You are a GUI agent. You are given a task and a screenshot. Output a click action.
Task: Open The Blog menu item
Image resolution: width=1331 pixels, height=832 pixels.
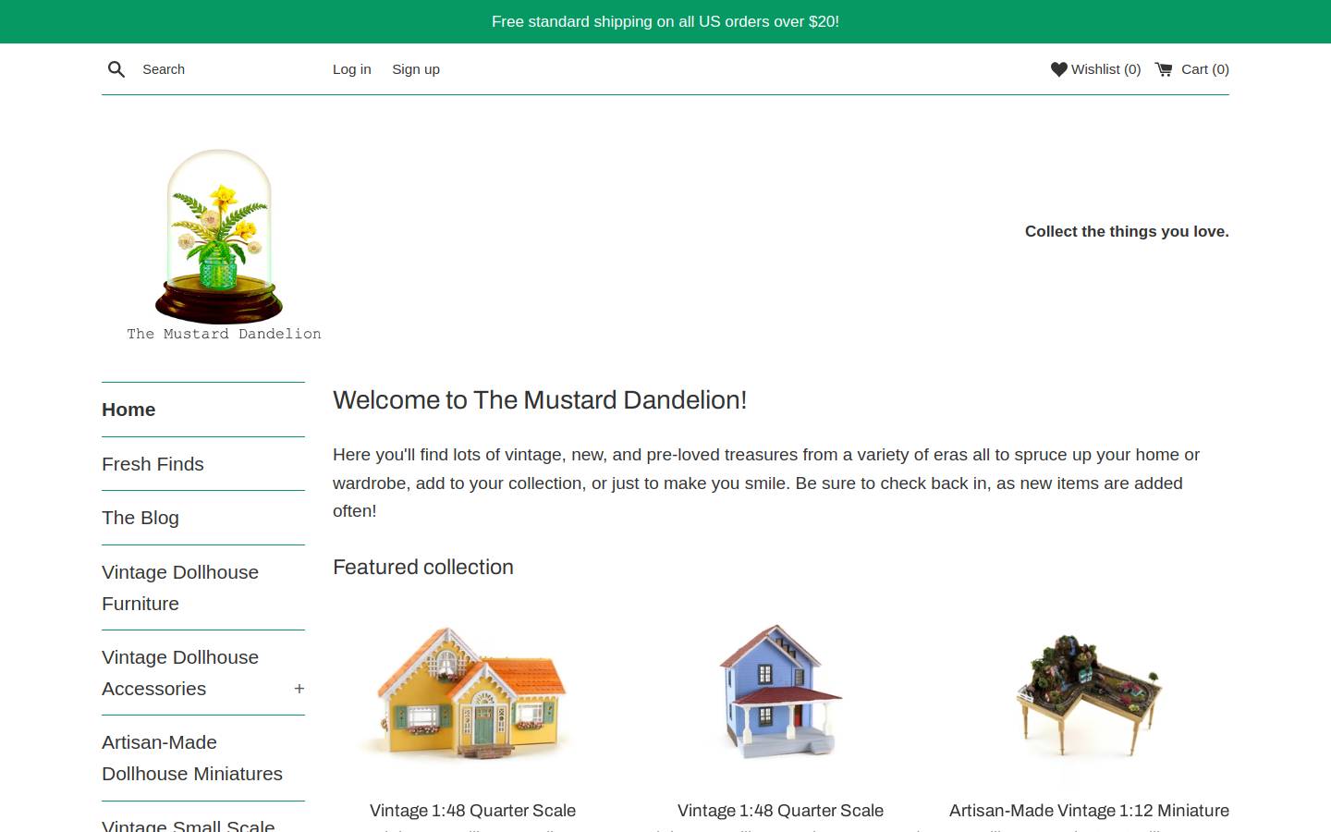point(140,518)
